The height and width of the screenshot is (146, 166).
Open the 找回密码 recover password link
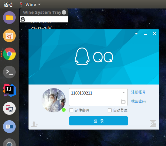(x=138, y=101)
